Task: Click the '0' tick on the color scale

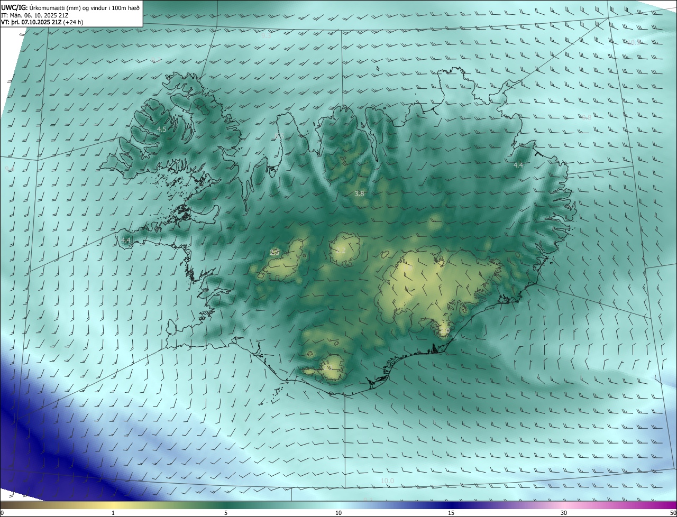Action: (x=2, y=513)
